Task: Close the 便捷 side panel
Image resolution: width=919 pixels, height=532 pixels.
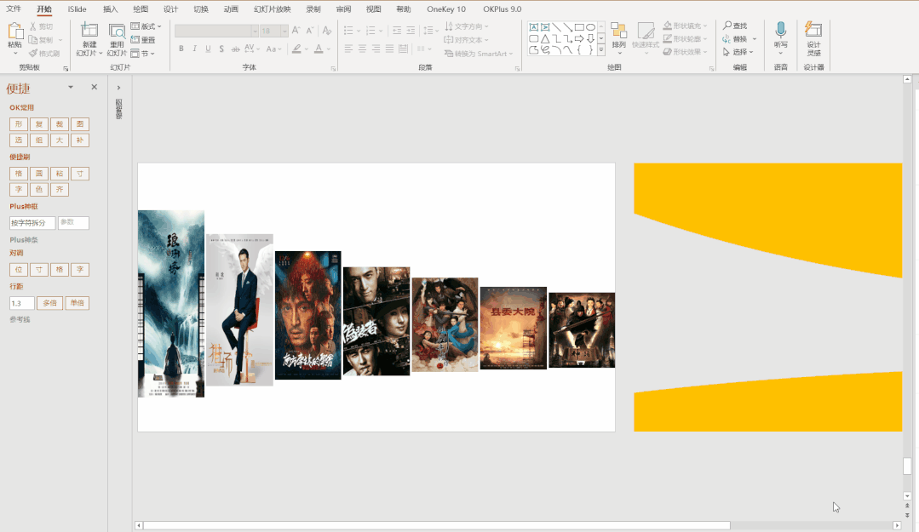Action: 94,87
